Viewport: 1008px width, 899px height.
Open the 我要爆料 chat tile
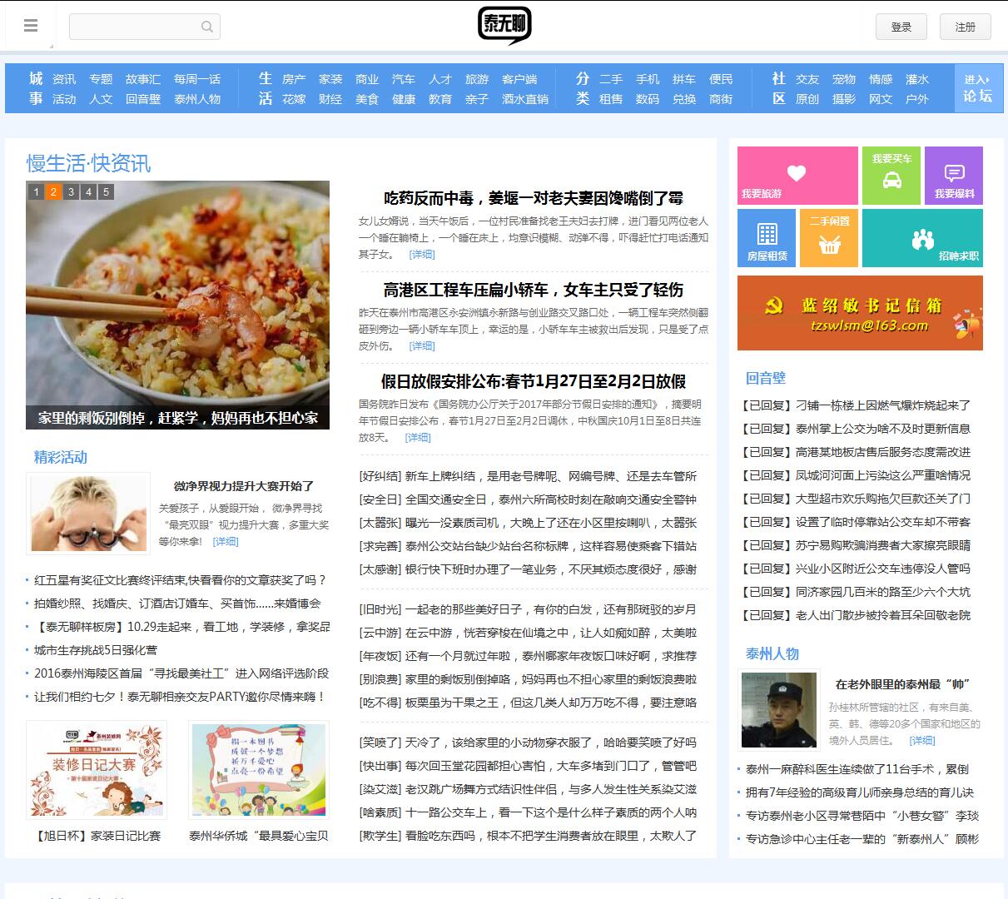pos(954,175)
